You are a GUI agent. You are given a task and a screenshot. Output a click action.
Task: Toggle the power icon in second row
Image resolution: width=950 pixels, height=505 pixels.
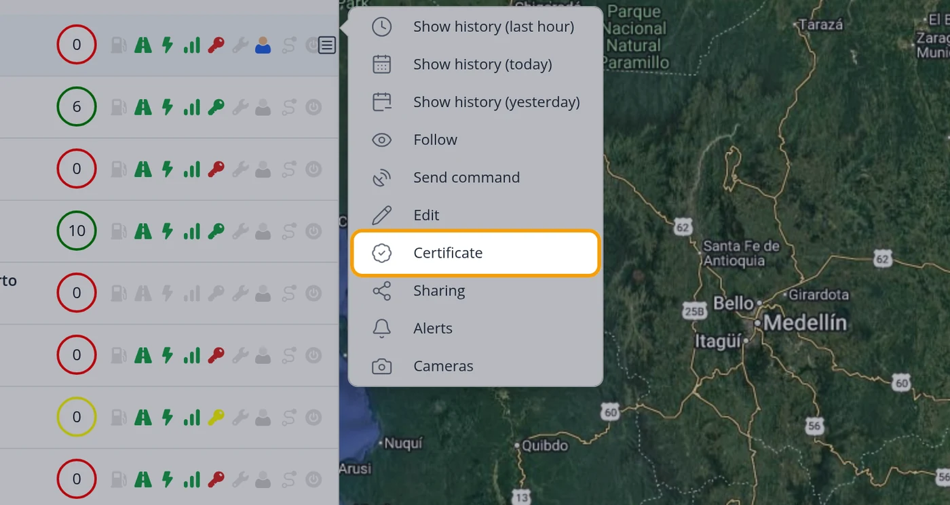313,107
